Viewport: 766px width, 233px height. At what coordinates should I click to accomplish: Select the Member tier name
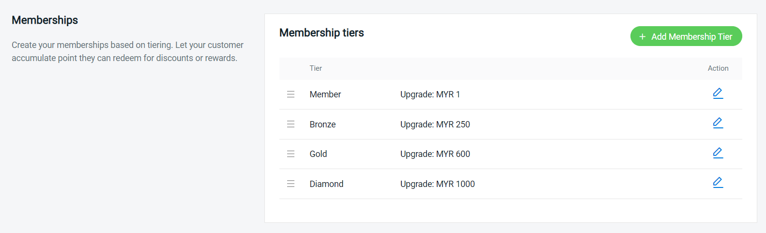pyautogui.click(x=325, y=94)
